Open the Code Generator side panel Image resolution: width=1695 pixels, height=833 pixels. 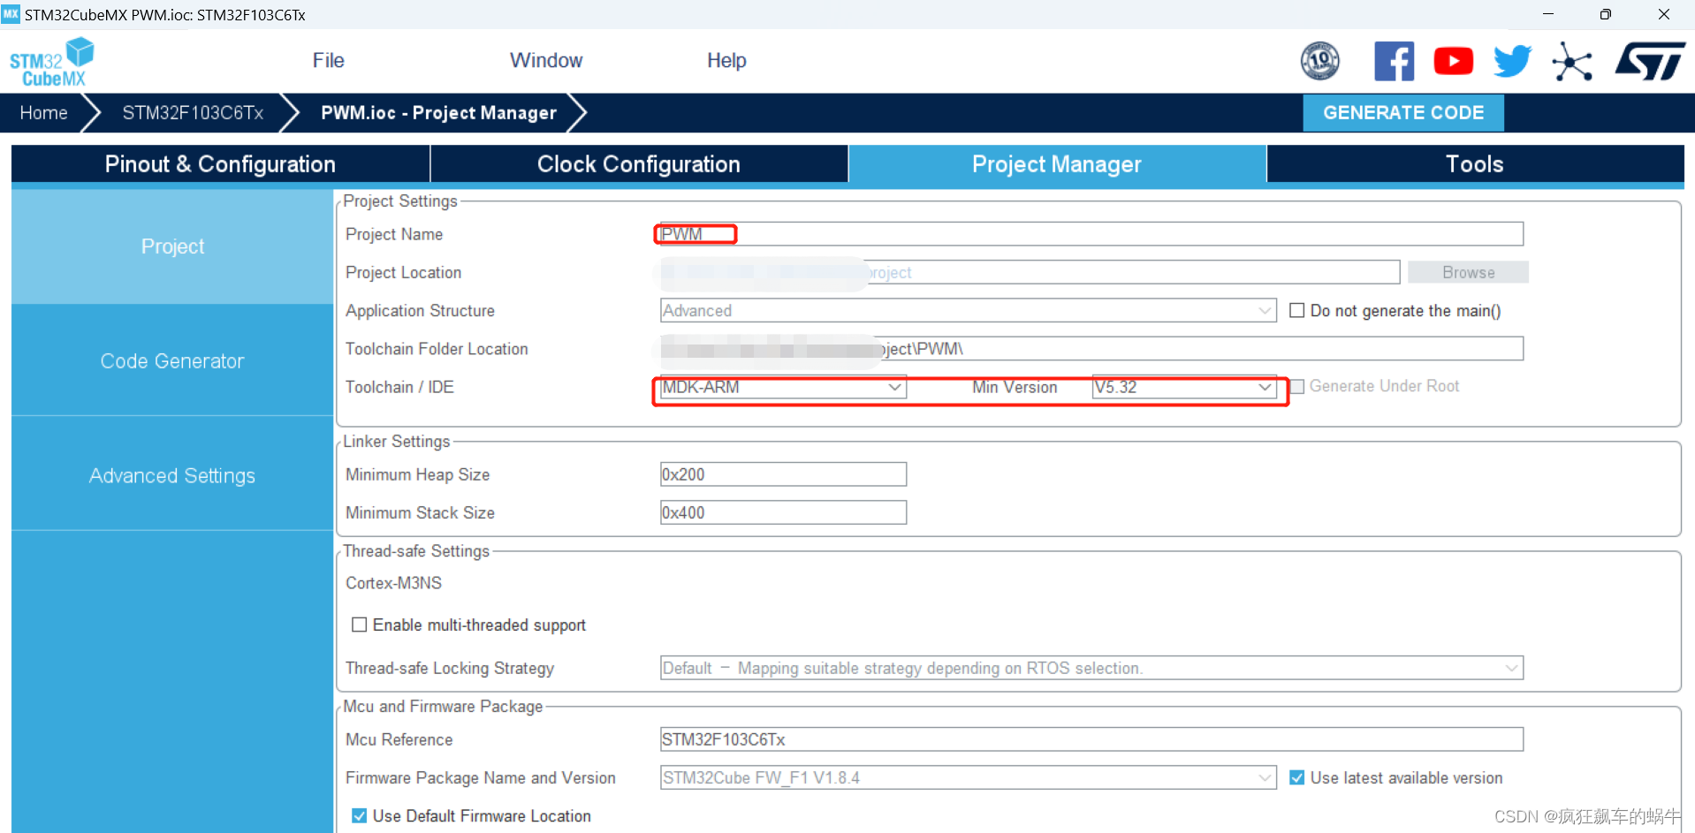pos(172,361)
